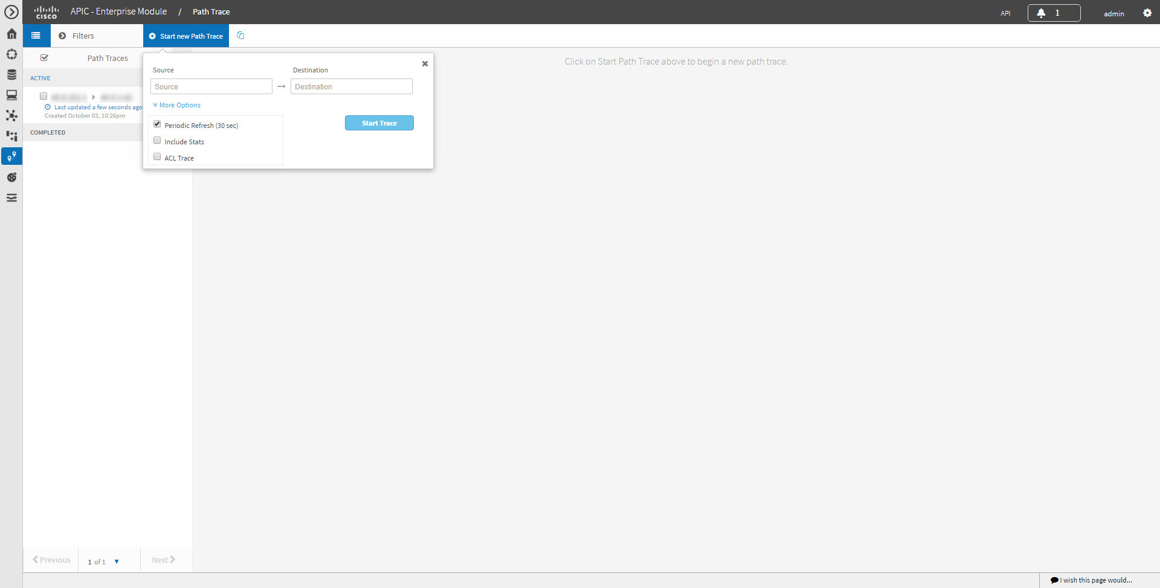Enable the Include Stats option
The image size is (1160, 588).
click(x=157, y=139)
